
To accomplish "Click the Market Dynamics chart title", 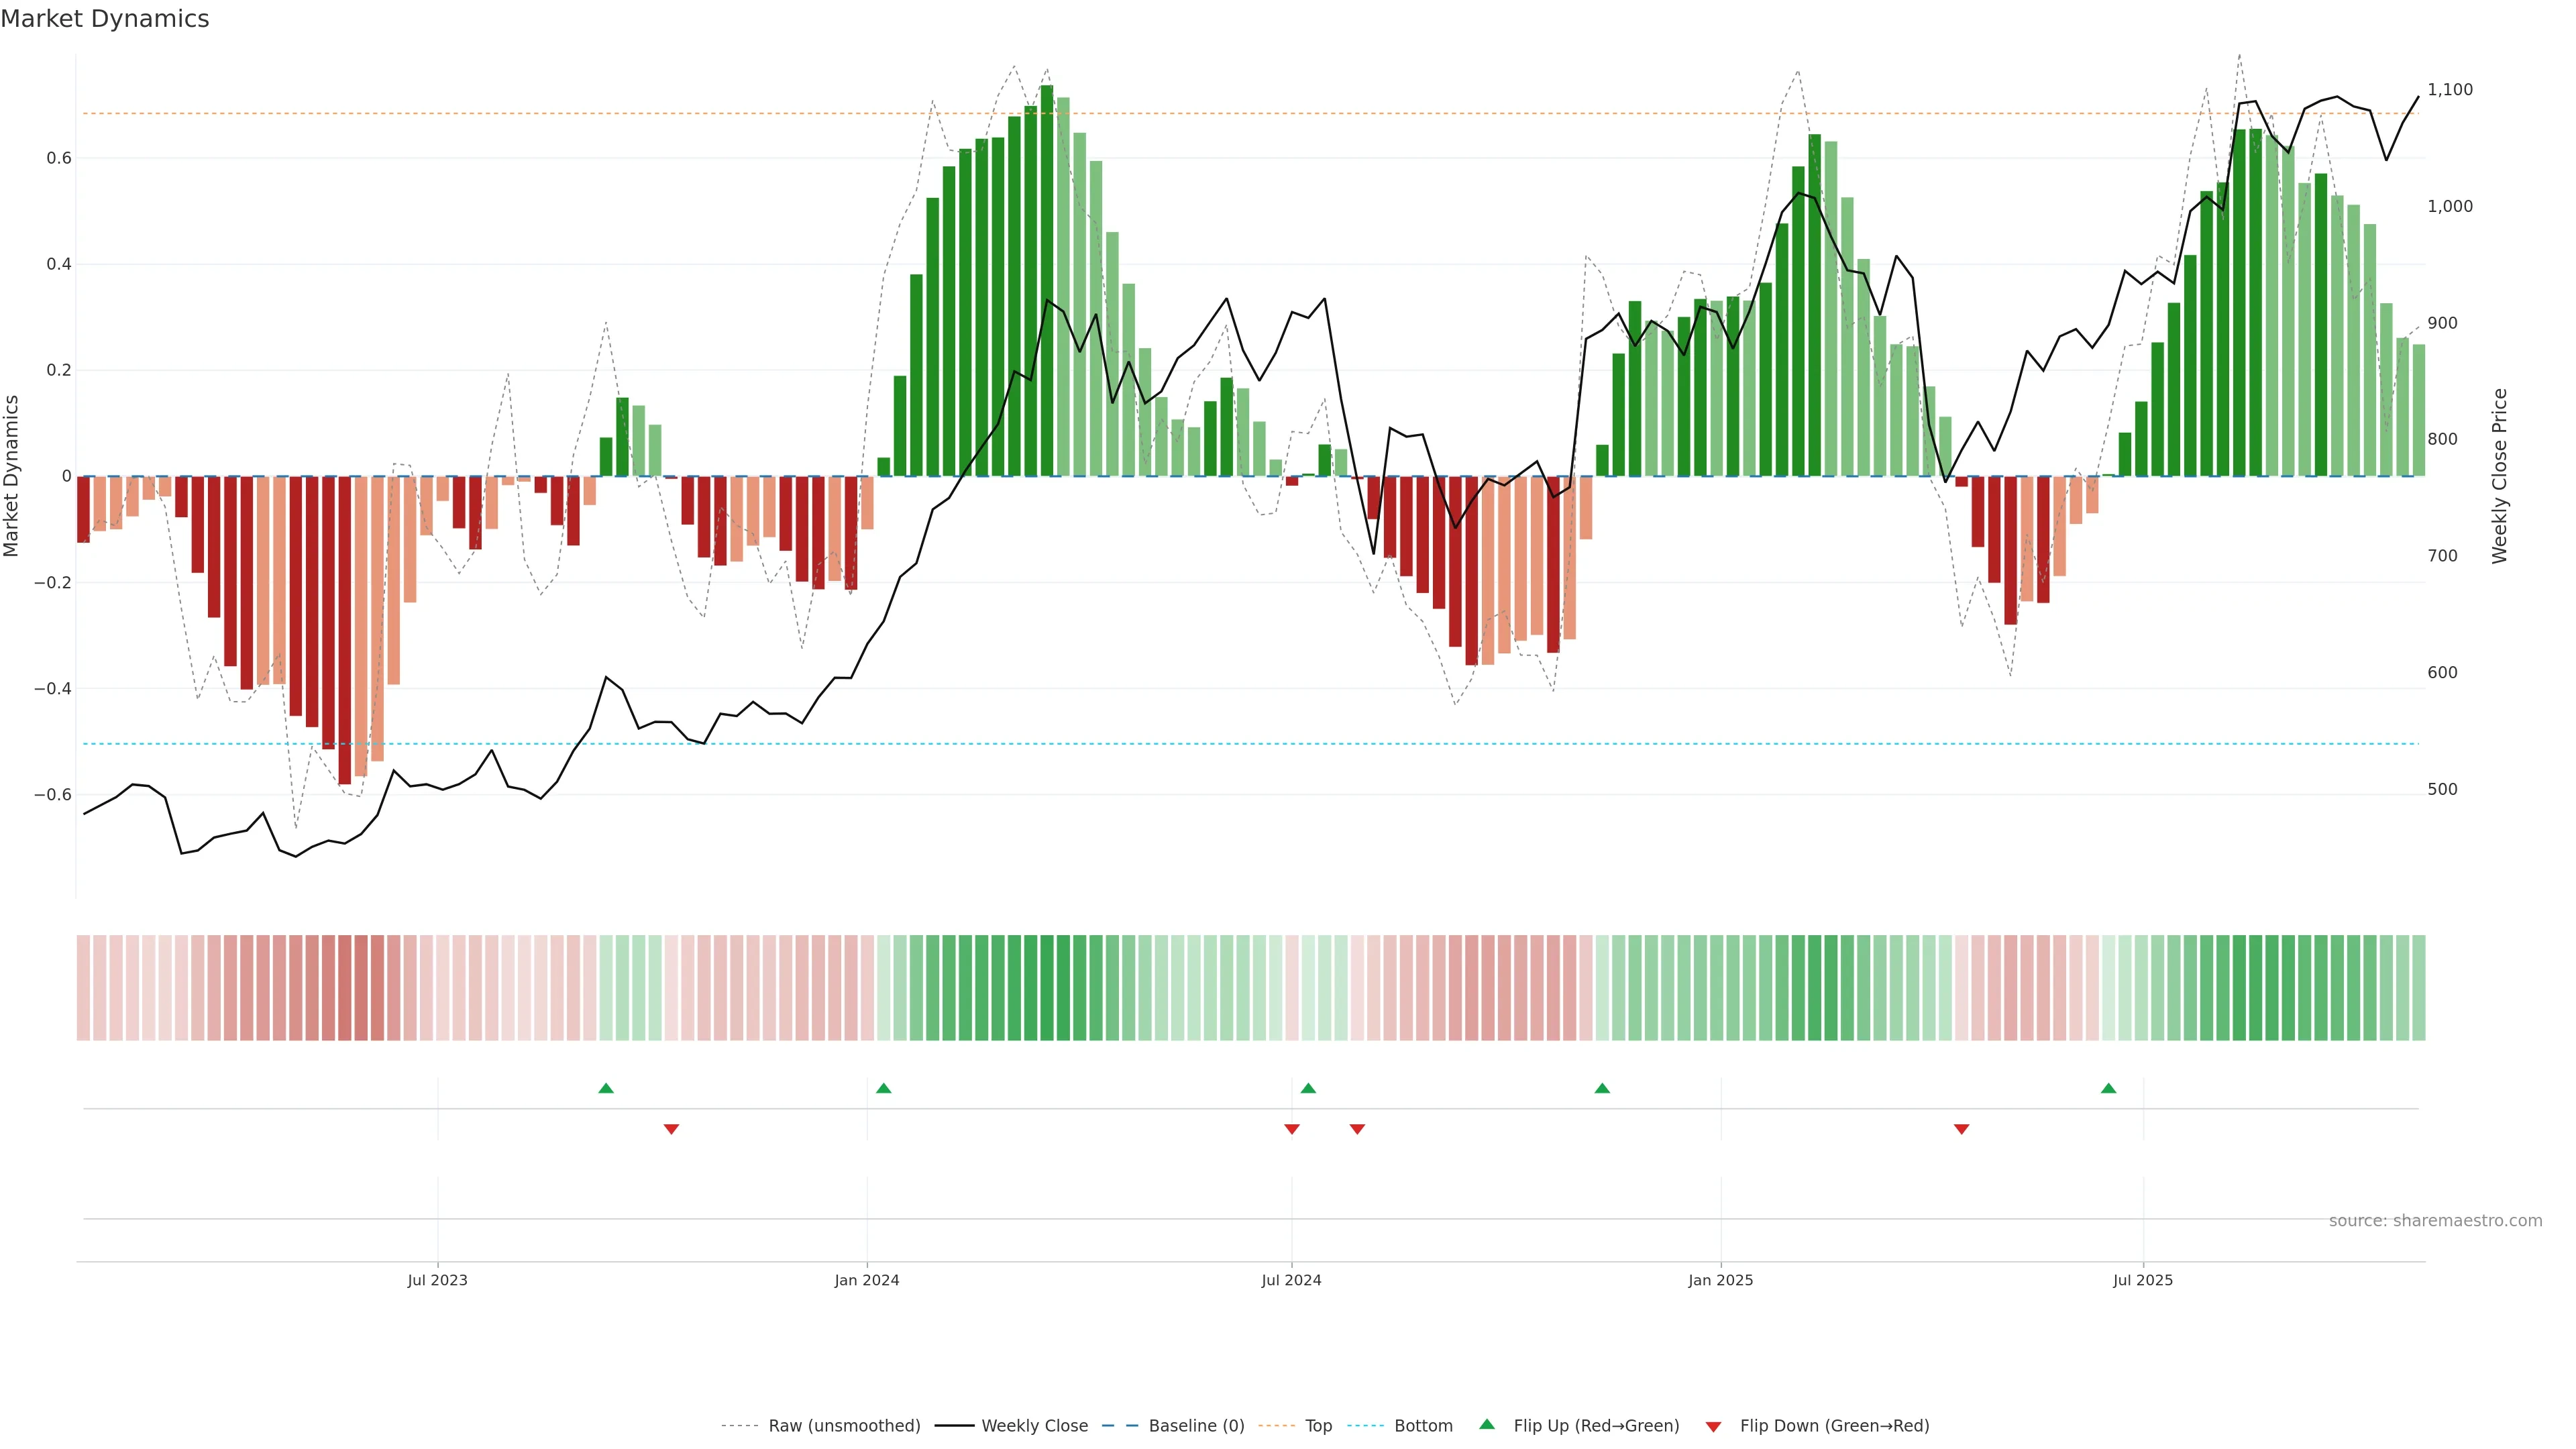I will (105, 19).
